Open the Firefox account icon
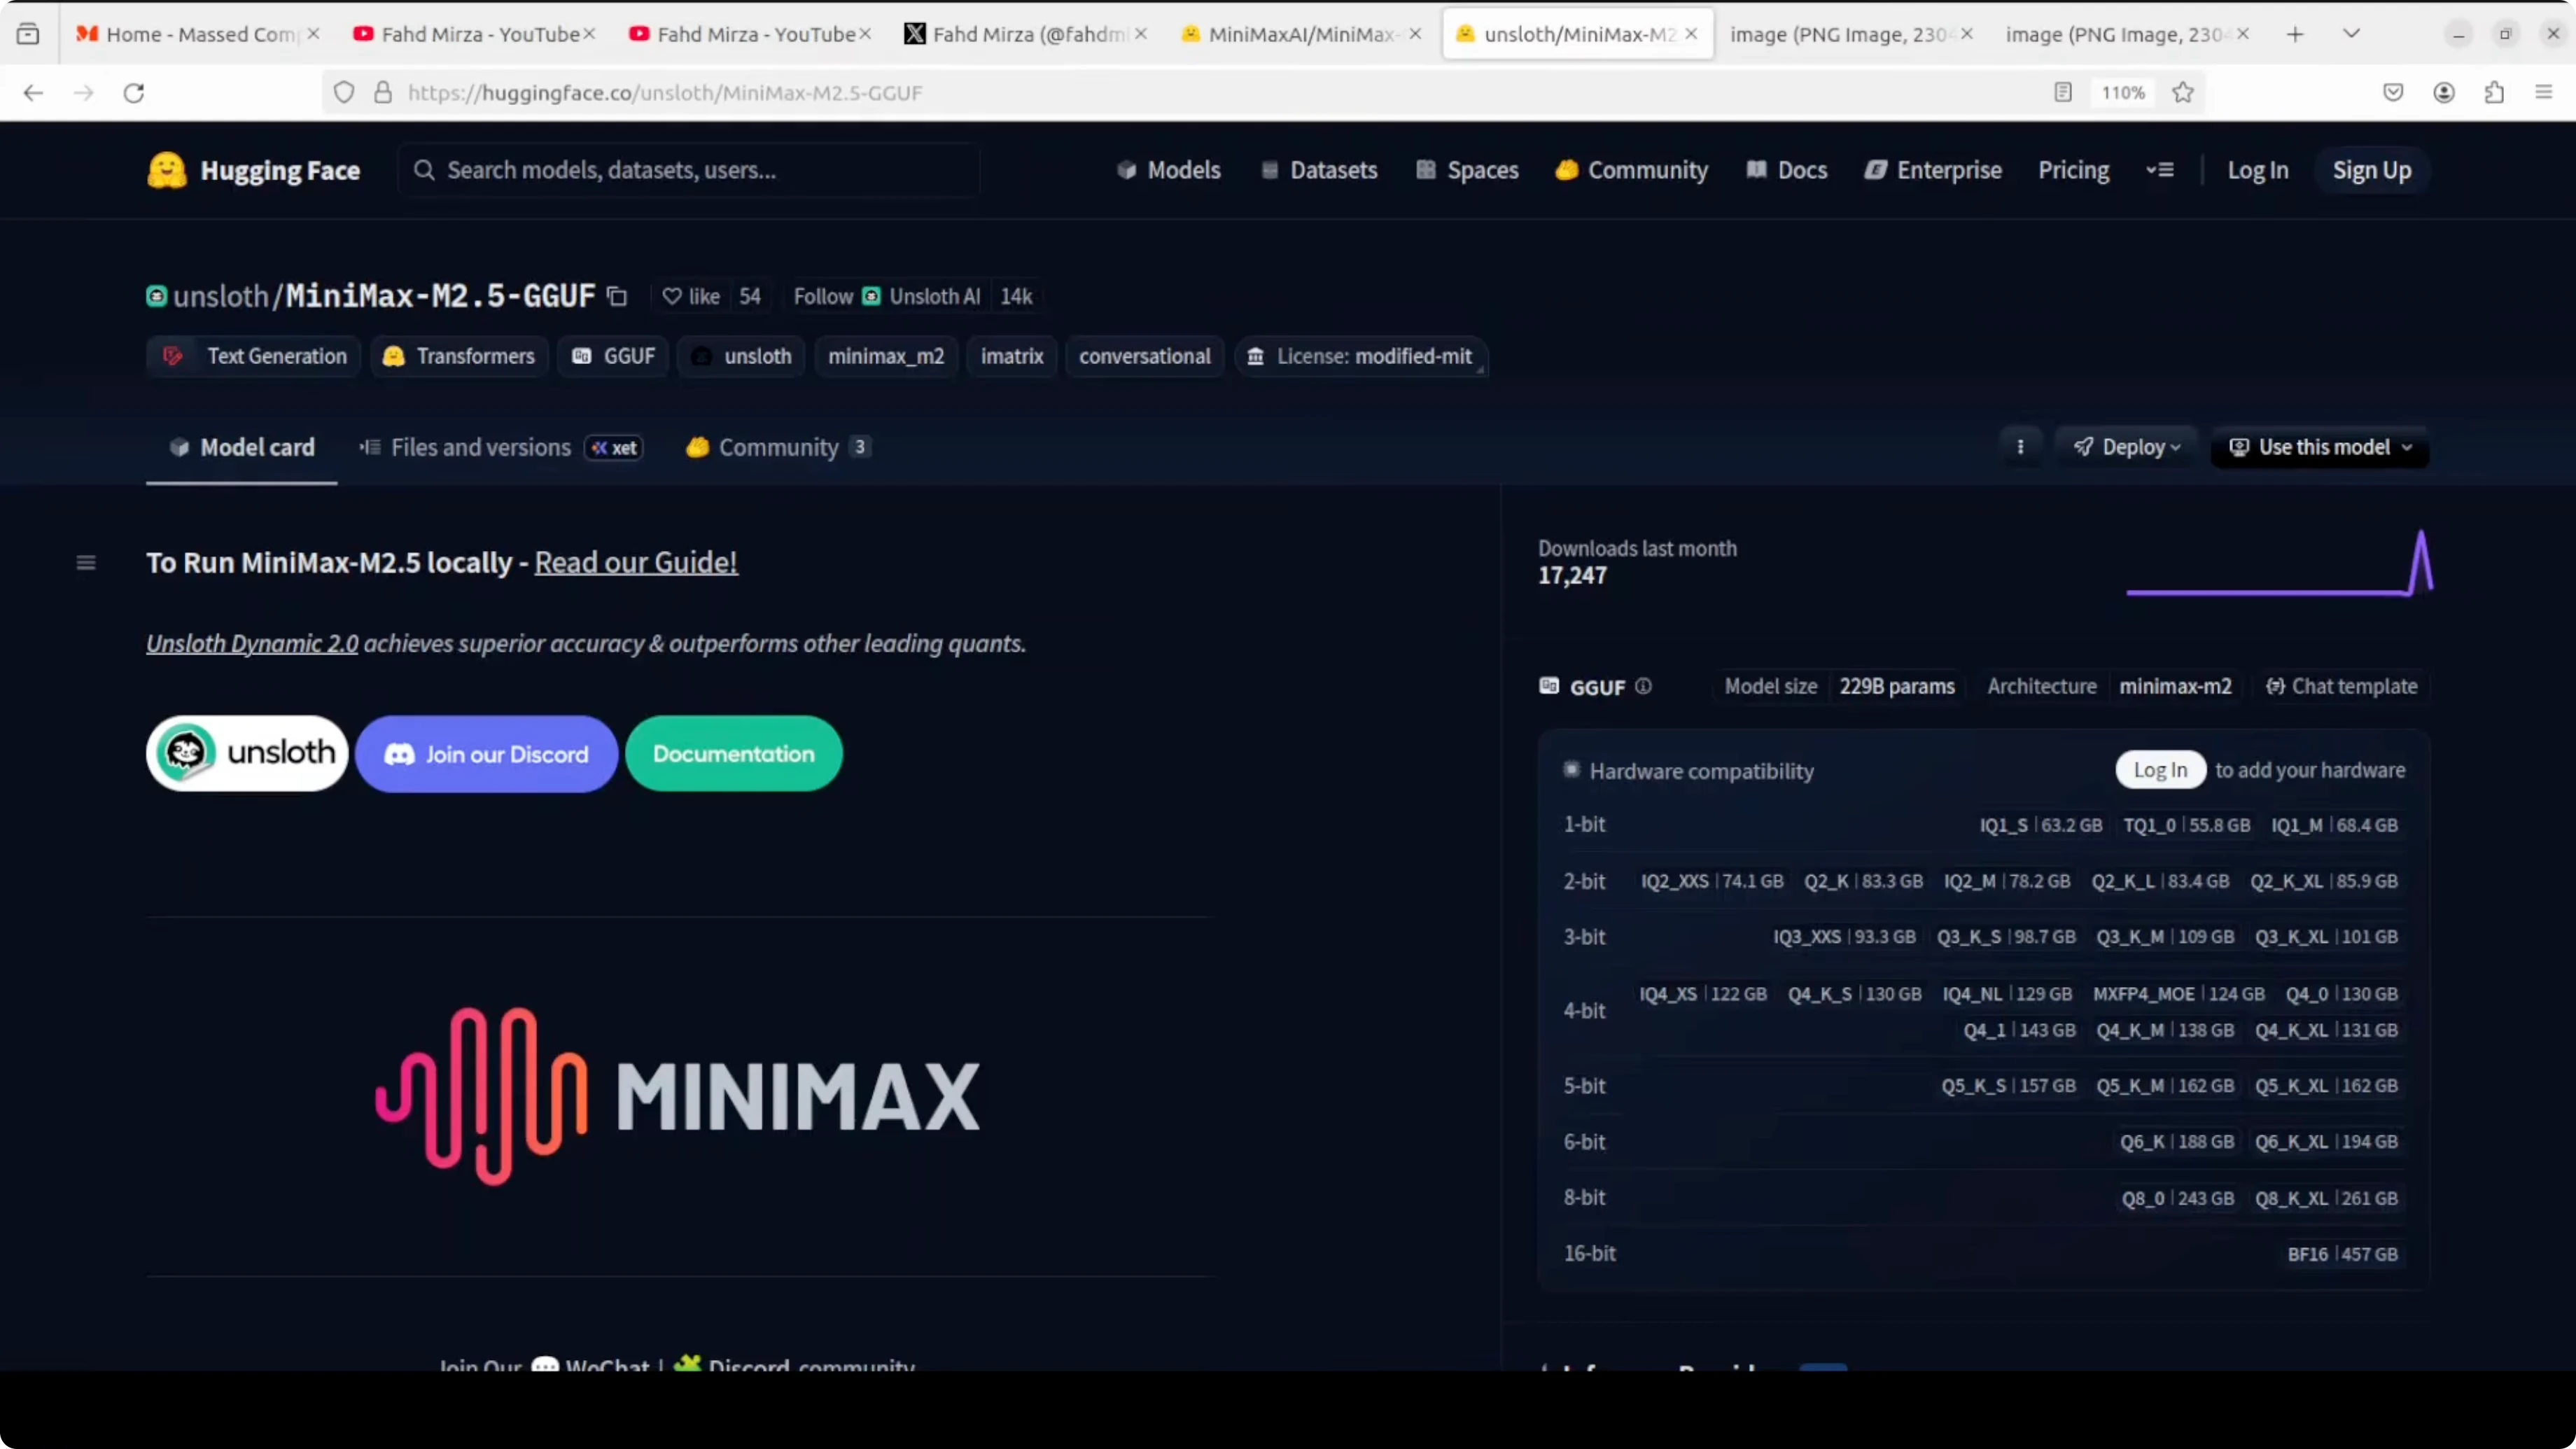 click(2444, 92)
